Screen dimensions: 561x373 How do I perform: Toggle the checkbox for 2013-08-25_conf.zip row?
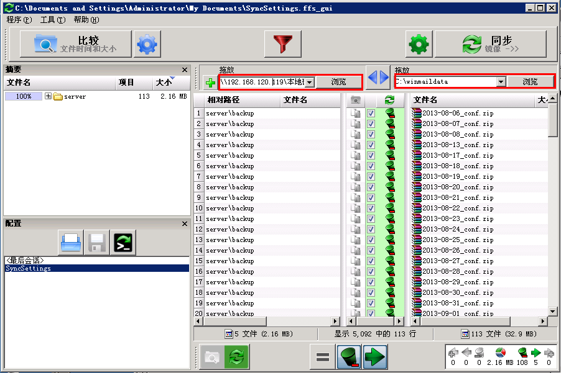coord(371,240)
